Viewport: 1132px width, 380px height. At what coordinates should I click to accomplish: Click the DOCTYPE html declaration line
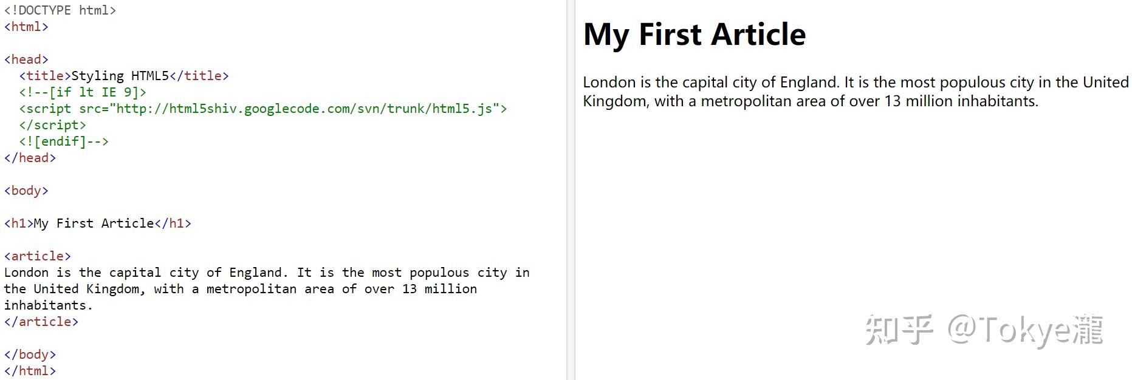[60, 10]
